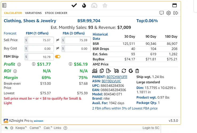
Task: Expand the Camel dropdown
Action: (35, 128)
